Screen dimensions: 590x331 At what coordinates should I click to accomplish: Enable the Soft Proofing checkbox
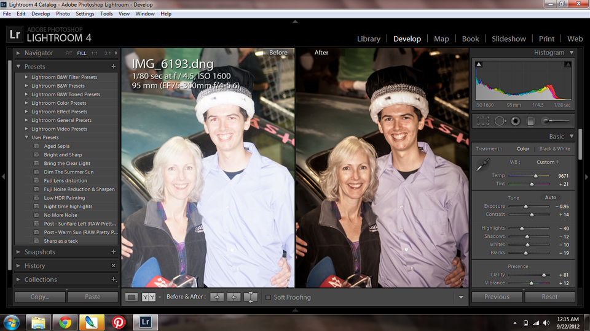coord(268,297)
